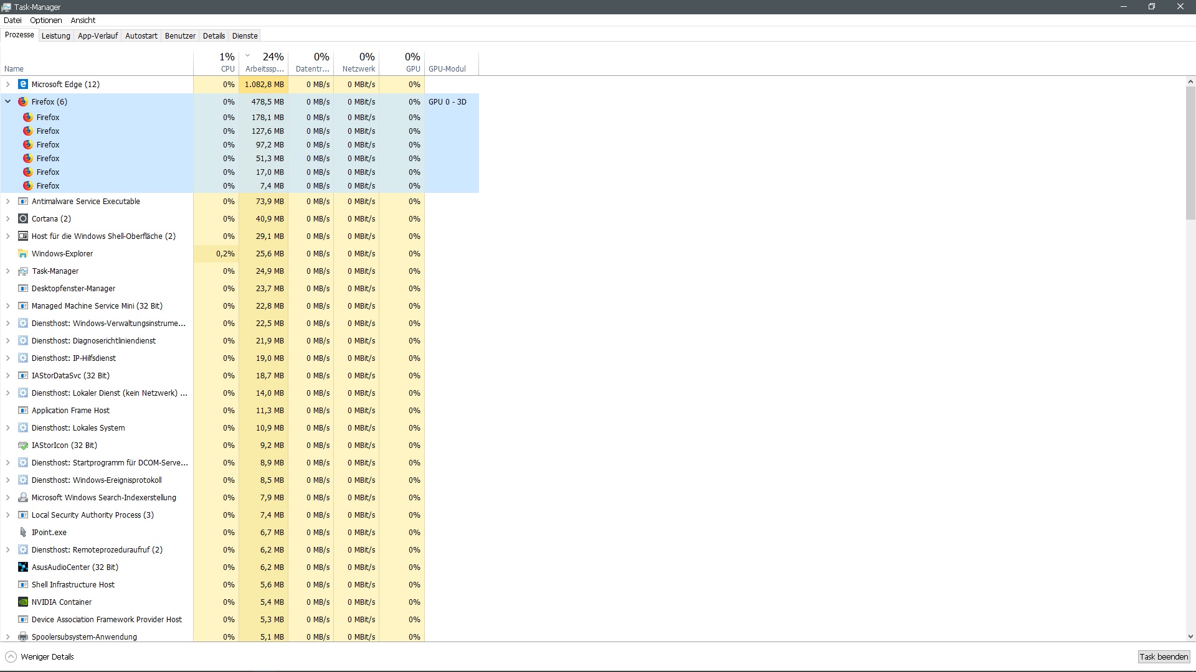Viewport: 1196px width, 672px height.
Task: Click the AsusAudioCenter icon
Action: (x=23, y=567)
